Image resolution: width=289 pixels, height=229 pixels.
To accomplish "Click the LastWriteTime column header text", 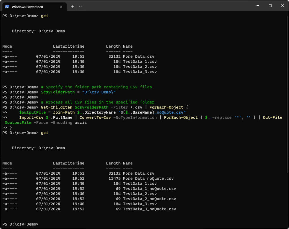I will point(69,163).
